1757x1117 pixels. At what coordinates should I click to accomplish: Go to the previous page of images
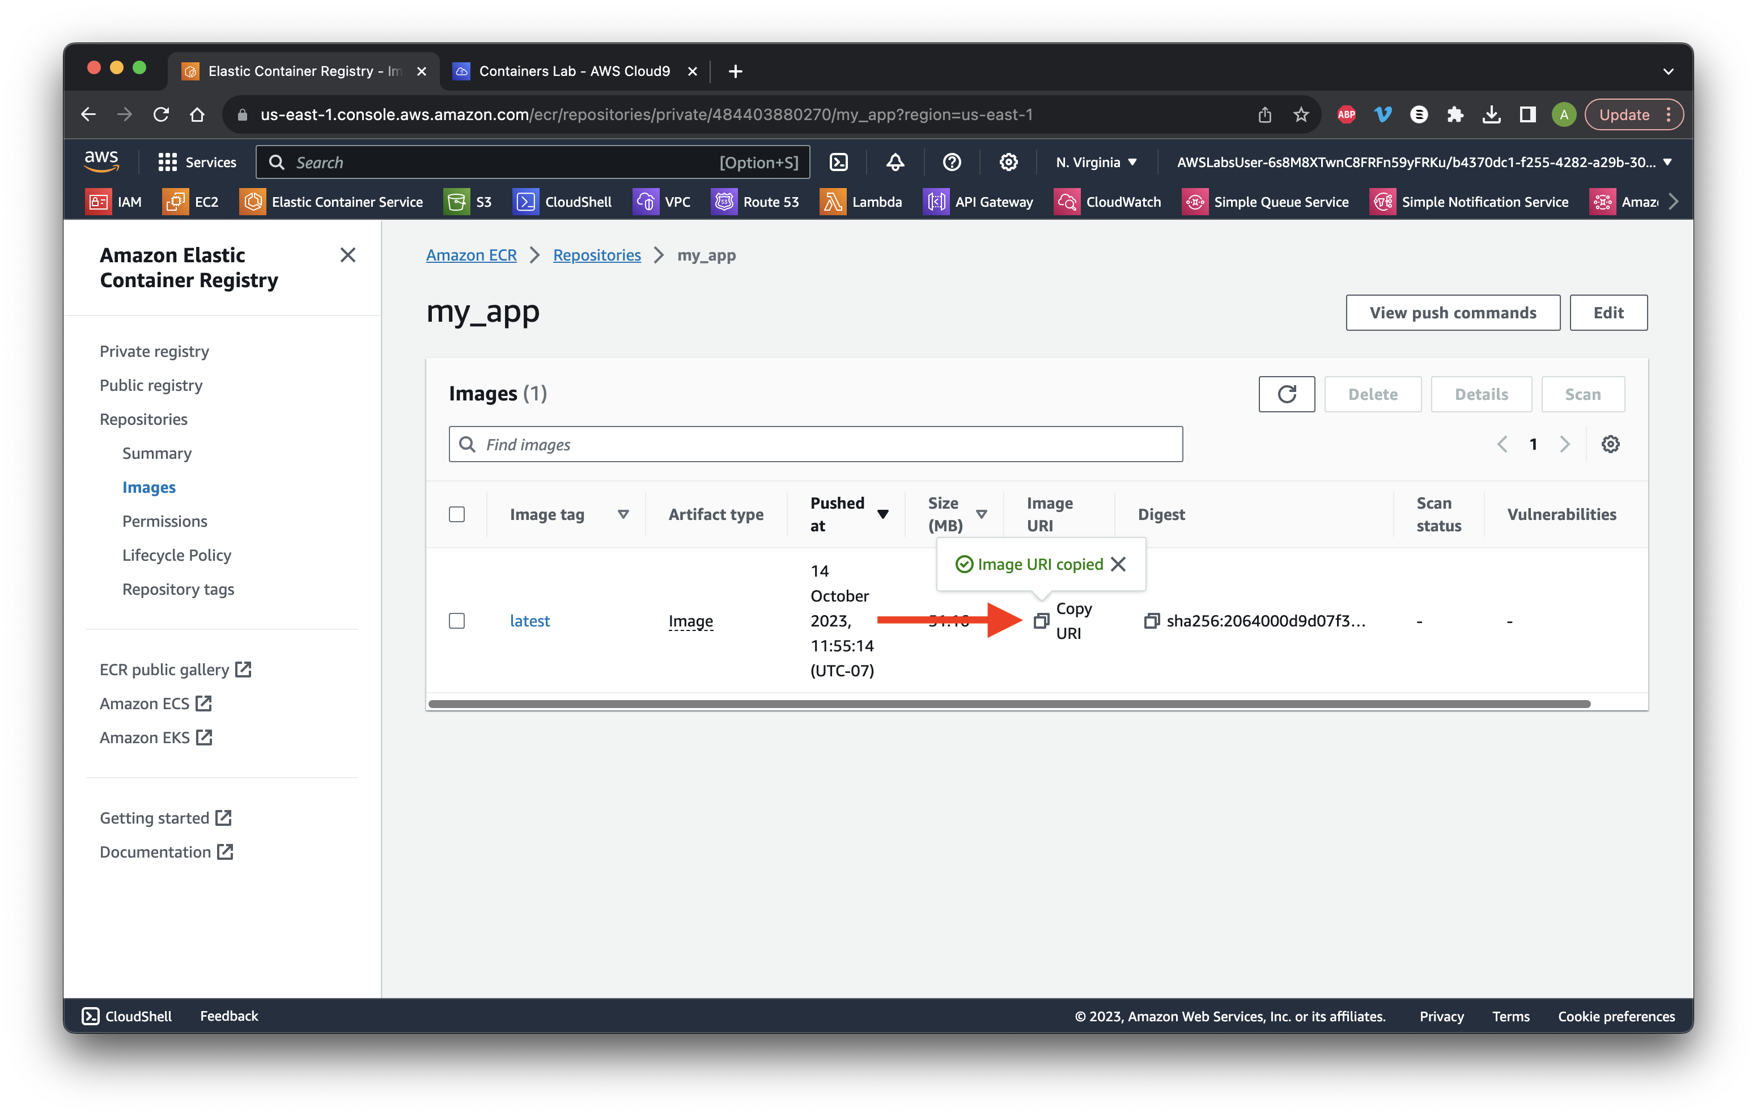[1503, 444]
